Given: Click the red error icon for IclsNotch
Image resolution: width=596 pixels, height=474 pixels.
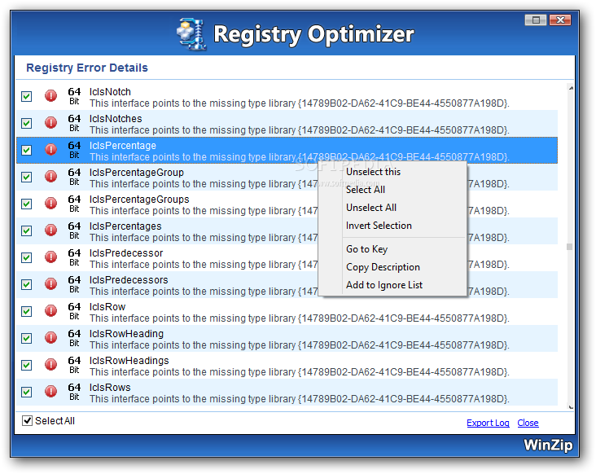Looking at the screenshot, I should [51, 96].
